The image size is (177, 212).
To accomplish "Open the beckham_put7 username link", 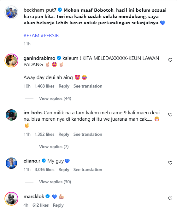I will tap(40, 10).
